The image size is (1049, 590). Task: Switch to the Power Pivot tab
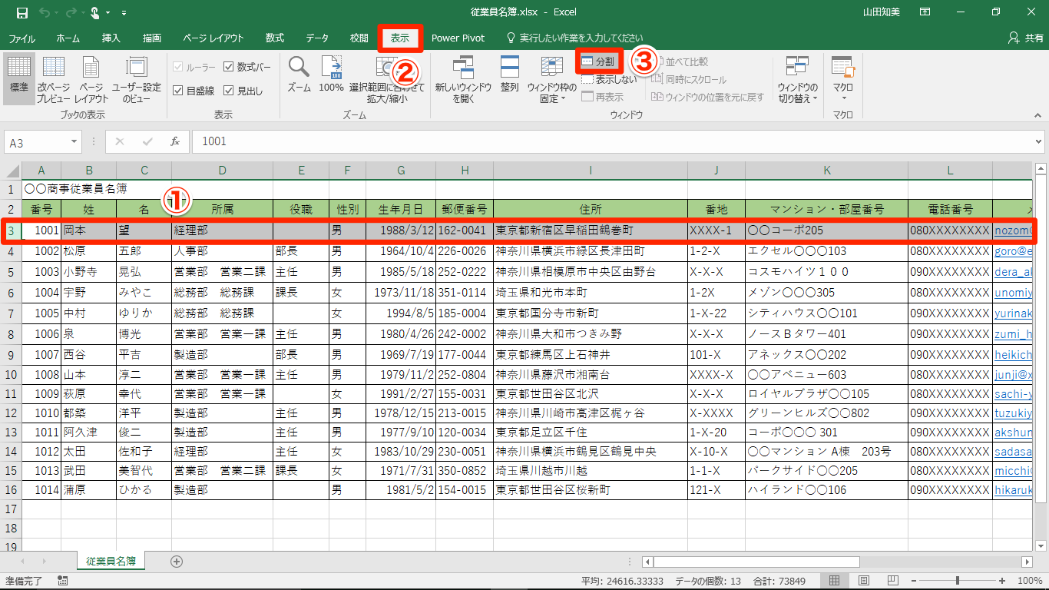458,38
